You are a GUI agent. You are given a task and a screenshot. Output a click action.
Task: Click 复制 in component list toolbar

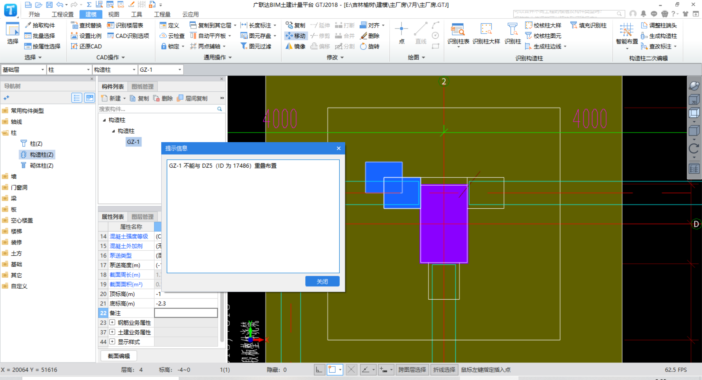coord(139,98)
